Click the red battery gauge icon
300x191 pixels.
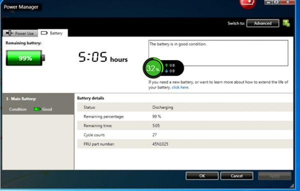tap(248, 3)
